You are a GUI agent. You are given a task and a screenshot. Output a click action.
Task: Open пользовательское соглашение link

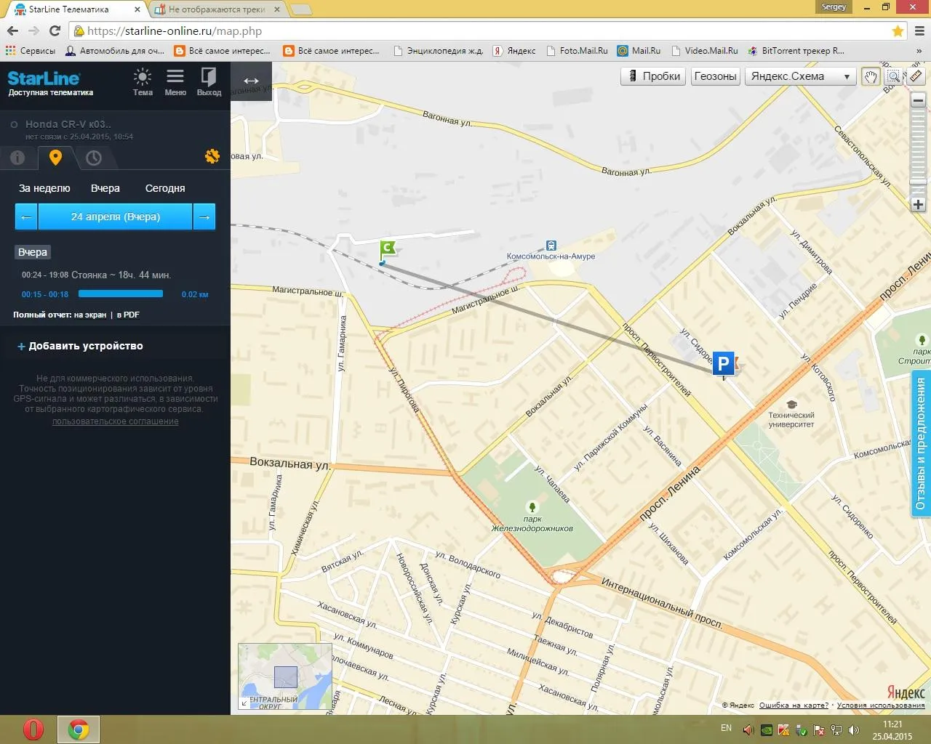click(x=115, y=421)
